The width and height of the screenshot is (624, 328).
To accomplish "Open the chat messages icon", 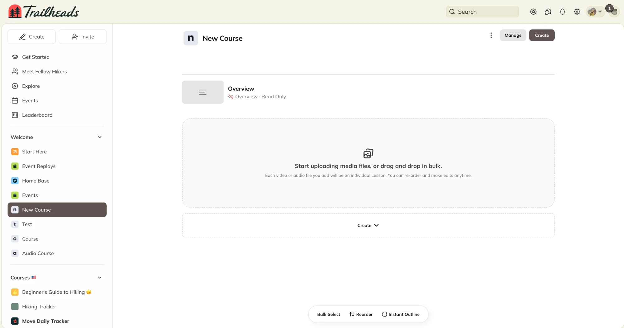I will pos(548,12).
